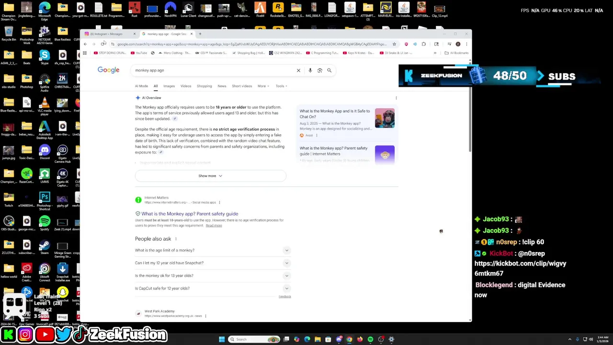Viewport: 613px width, 345px height.
Task: Click the Feedback link under People also ask
Action: tap(285, 297)
